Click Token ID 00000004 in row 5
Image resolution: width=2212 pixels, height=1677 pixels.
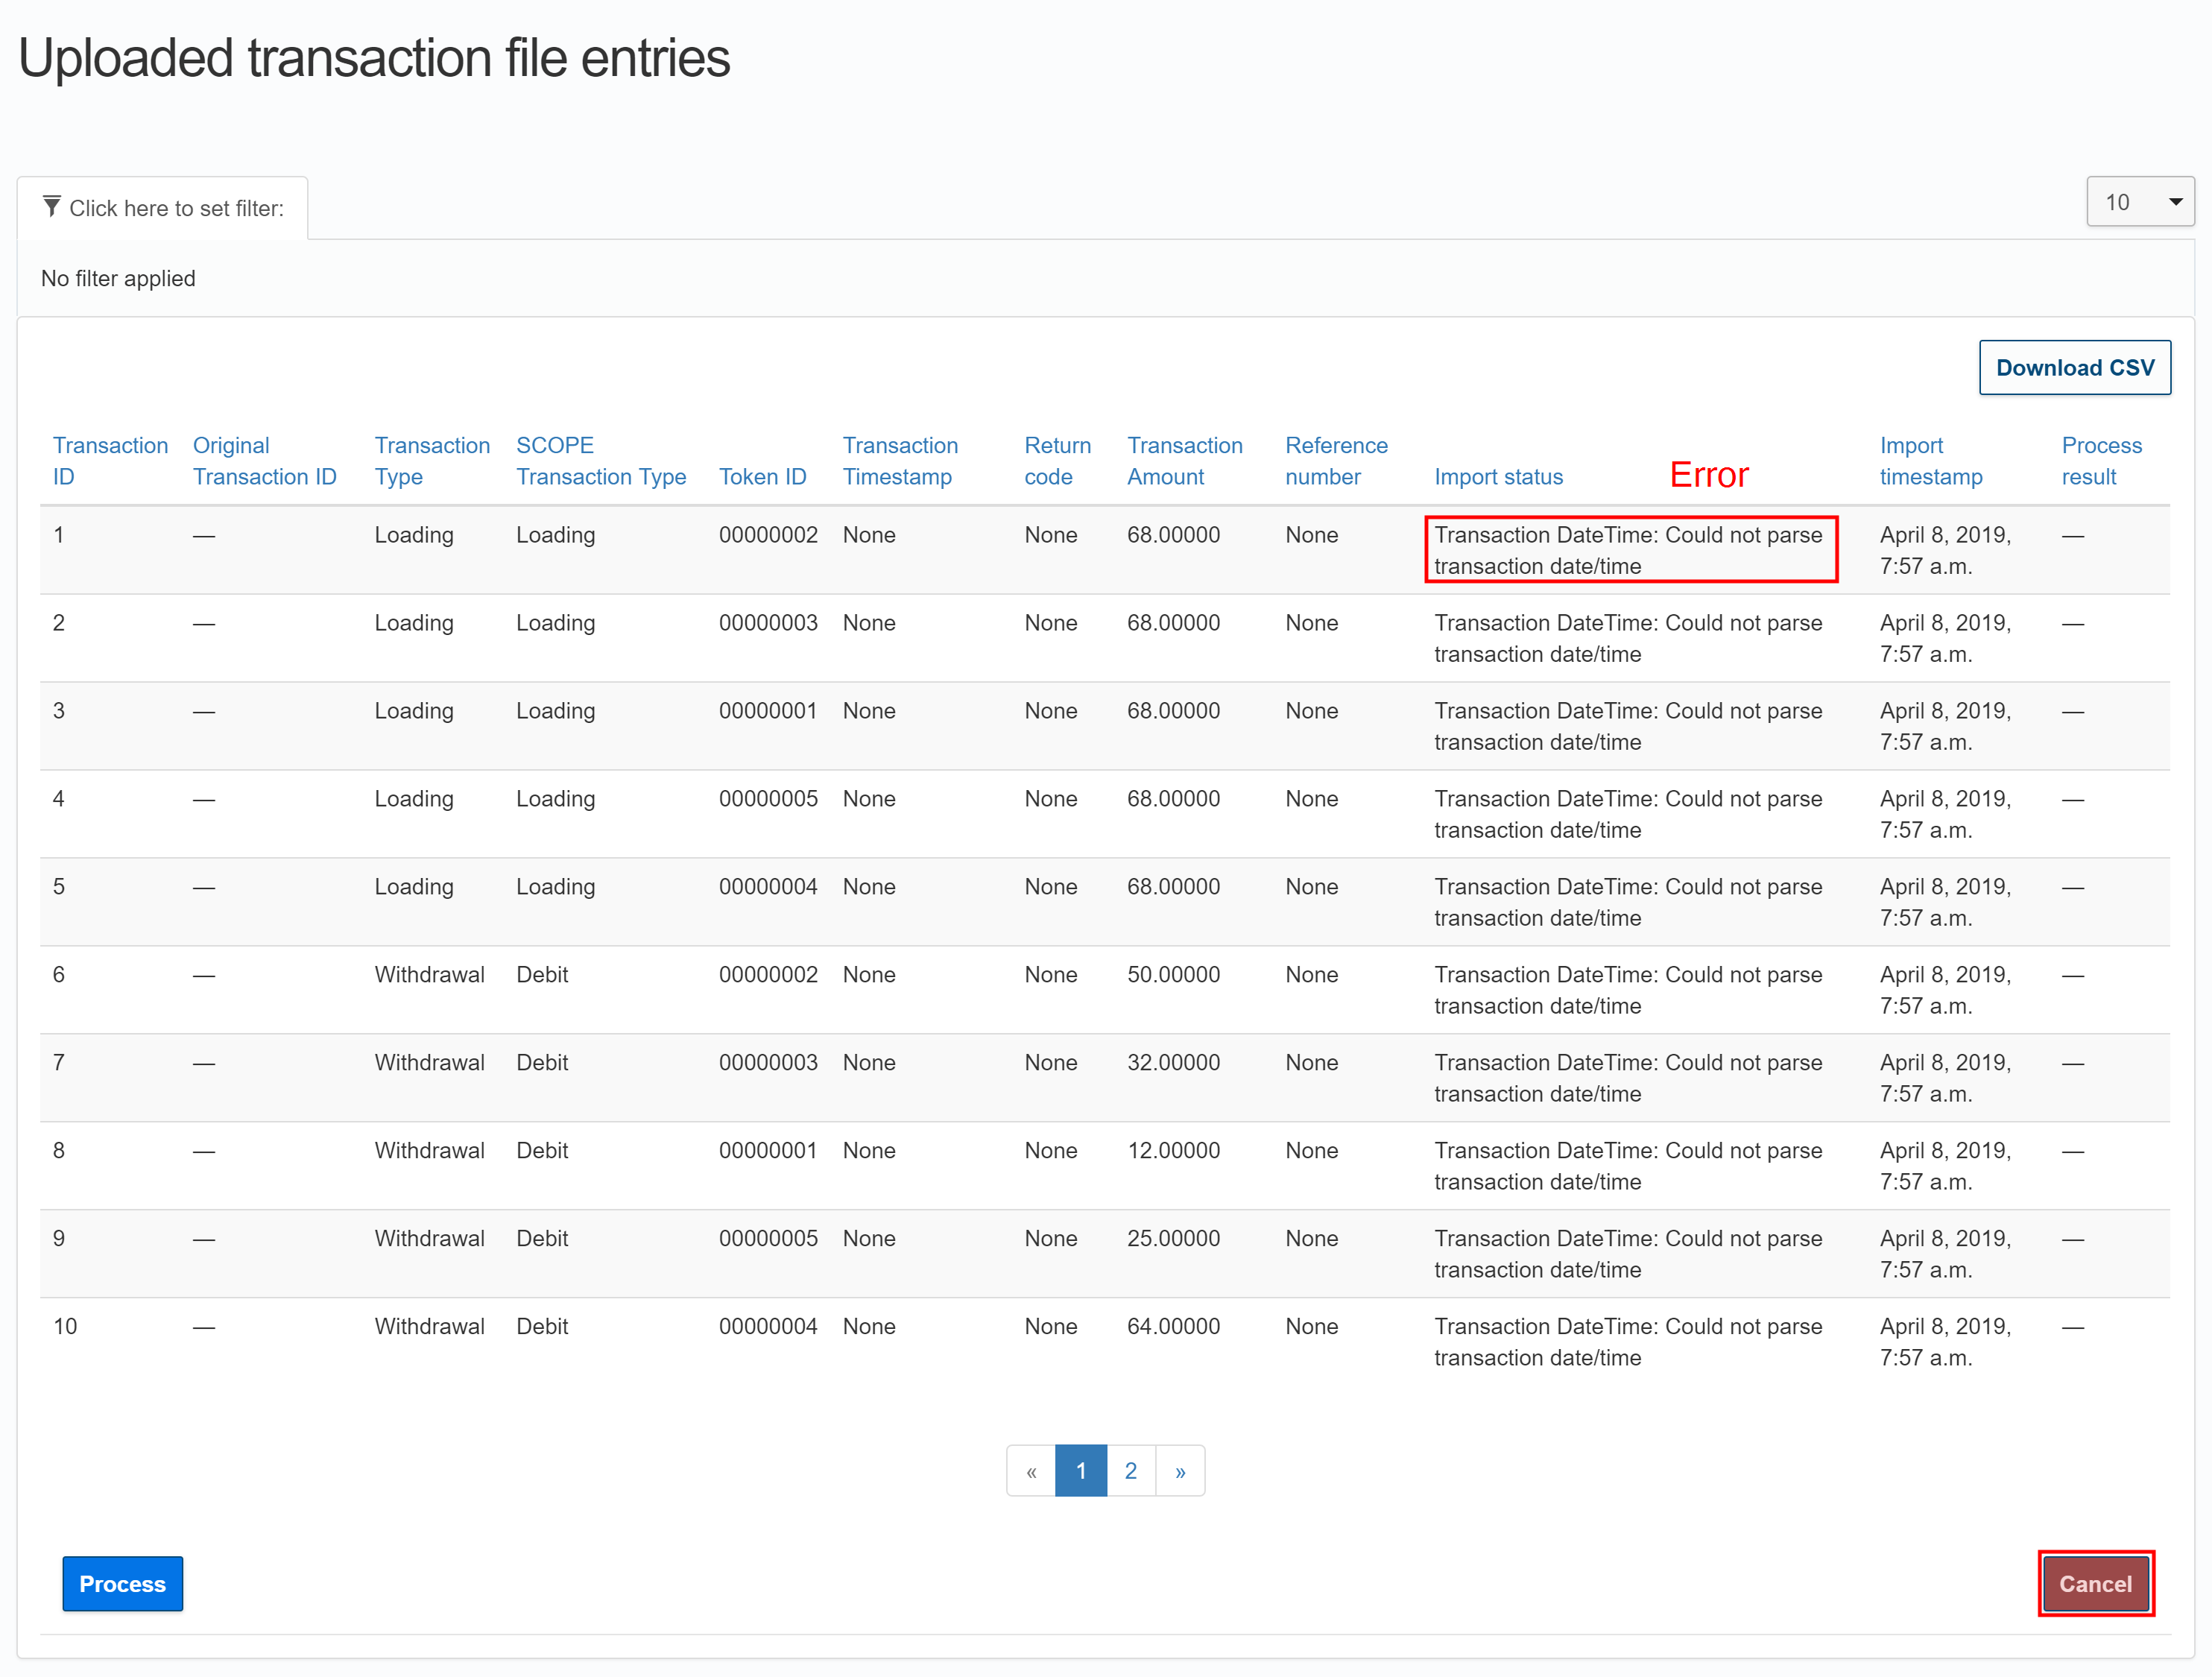click(768, 887)
